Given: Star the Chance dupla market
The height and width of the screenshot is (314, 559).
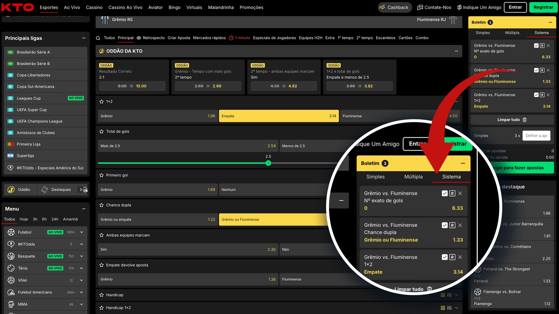Looking at the screenshot, I should pos(101,205).
